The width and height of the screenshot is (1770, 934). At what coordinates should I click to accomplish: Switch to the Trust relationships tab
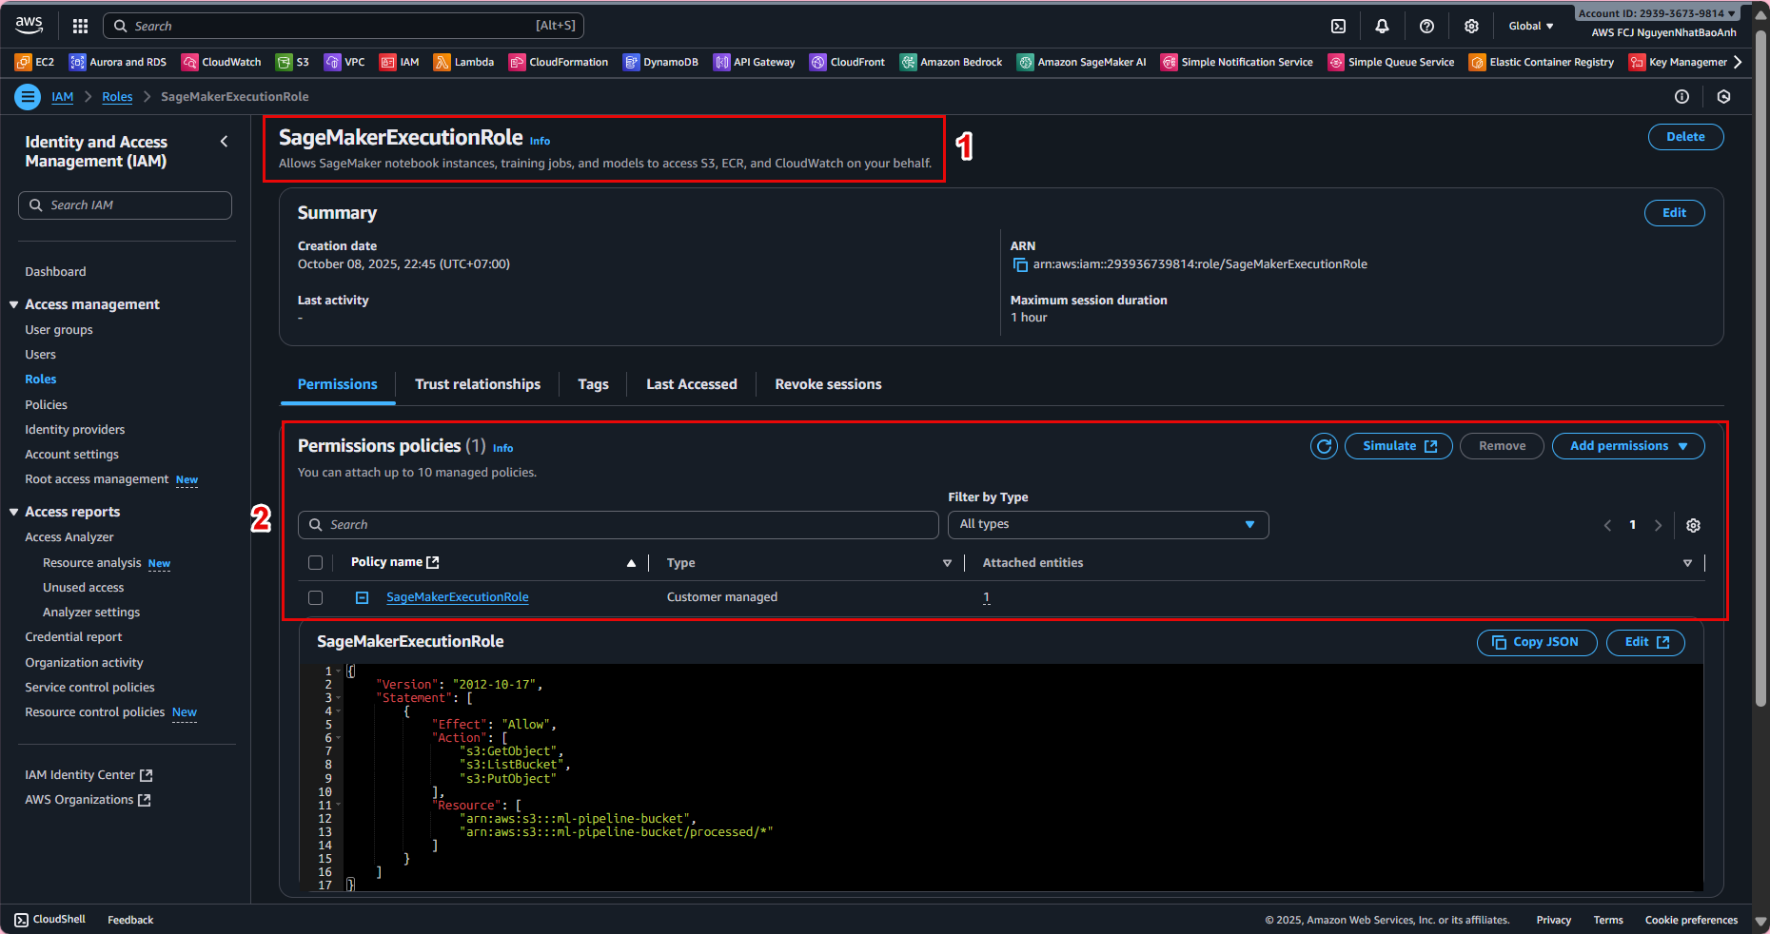(x=478, y=384)
